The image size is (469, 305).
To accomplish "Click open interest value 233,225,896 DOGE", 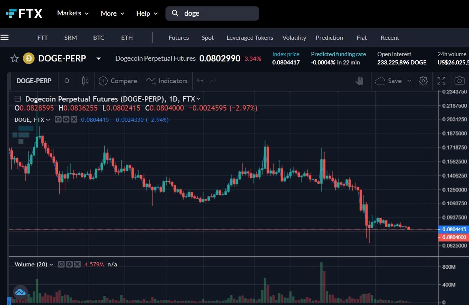I will [402, 63].
